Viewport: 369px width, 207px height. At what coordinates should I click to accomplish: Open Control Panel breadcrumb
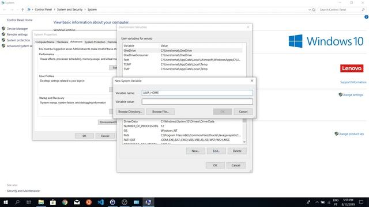tap(43, 10)
